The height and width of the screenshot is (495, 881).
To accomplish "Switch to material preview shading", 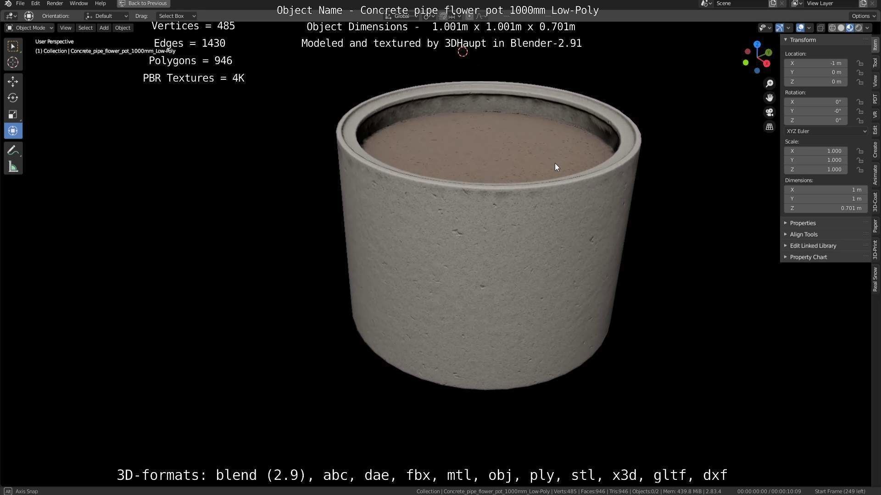I will coord(850,28).
